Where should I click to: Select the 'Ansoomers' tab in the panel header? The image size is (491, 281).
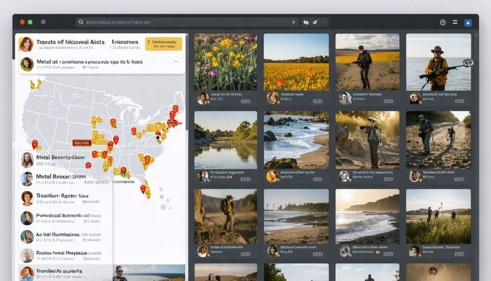(x=125, y=42)
